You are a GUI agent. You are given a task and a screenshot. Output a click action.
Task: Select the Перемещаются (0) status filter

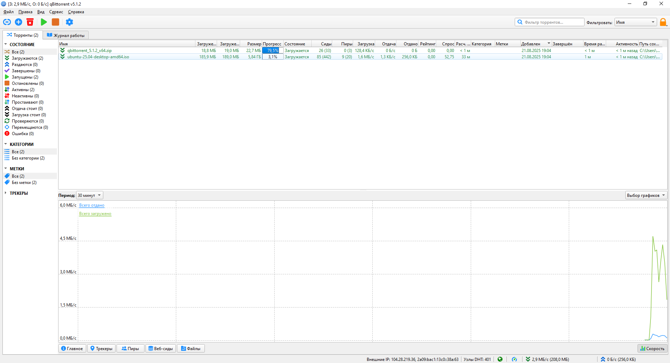30,127
